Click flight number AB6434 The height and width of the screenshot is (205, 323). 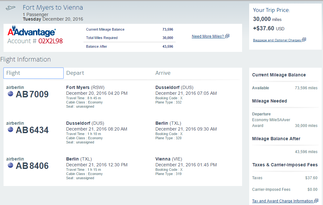coord(32,130)
